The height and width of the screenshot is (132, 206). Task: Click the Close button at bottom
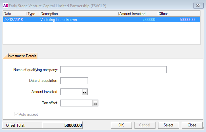(192, 125)
